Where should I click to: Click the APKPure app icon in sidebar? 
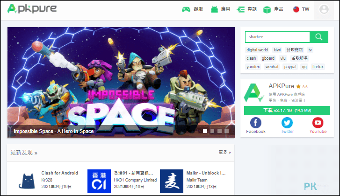pyautogui.click(x=253, y=92)
